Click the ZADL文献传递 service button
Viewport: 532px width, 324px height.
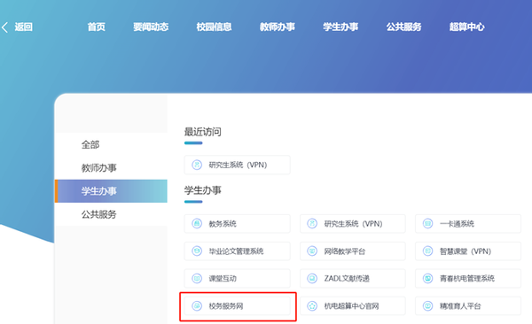[353, 279]
